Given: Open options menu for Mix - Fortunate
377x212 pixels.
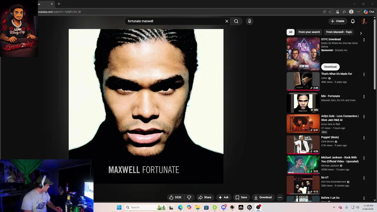Looking at the screenshot, I should 364,97.
